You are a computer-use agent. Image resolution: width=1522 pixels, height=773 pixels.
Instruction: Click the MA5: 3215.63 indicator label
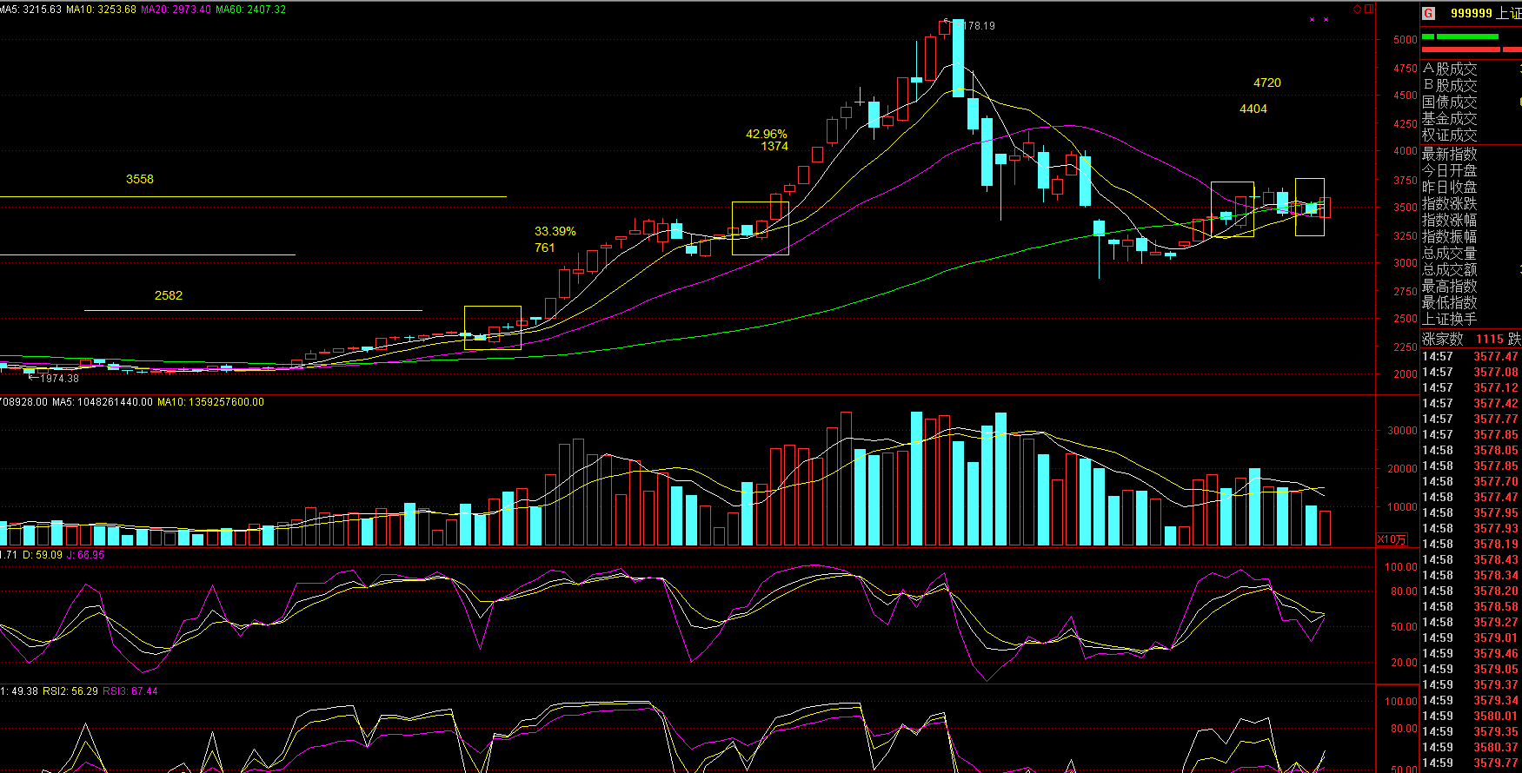[30, 10]
